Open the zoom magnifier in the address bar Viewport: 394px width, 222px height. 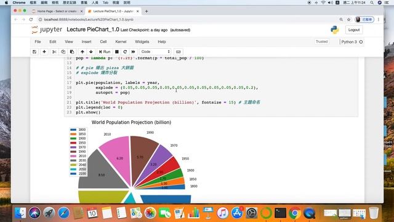[x=341, y=19]
